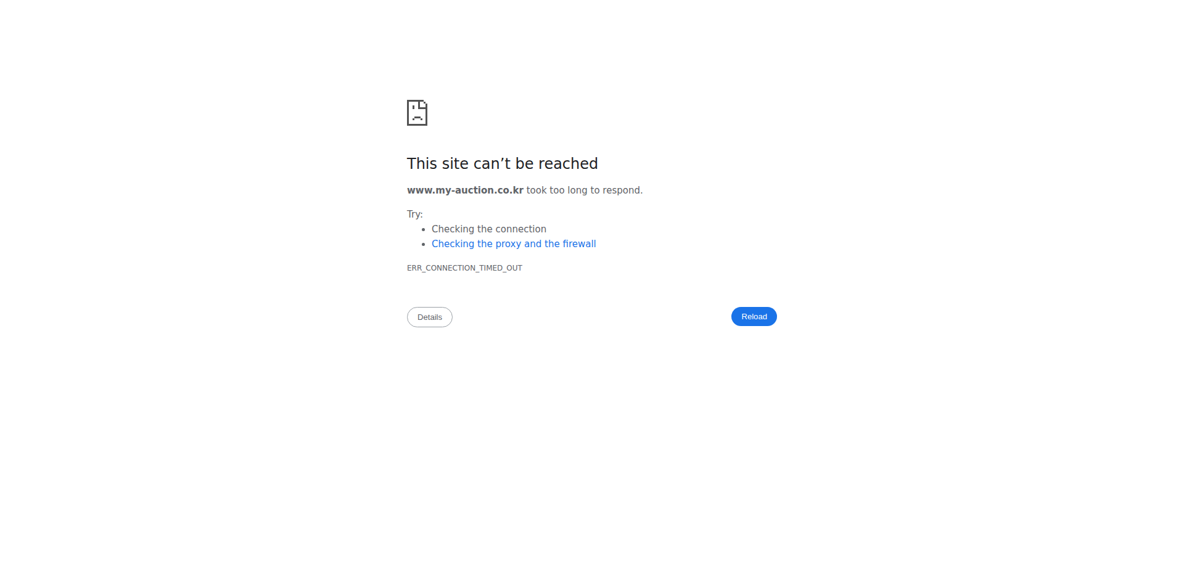Open the proxy and firewall link
The height and width of the screenshot is (580, 1184).
513,244
